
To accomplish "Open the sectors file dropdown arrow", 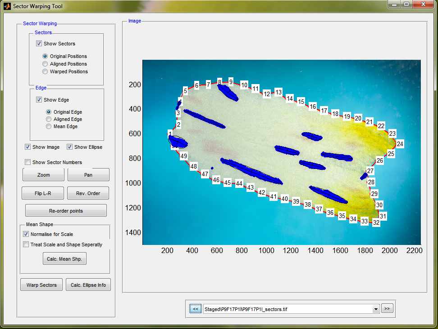I will click(376, 309).
